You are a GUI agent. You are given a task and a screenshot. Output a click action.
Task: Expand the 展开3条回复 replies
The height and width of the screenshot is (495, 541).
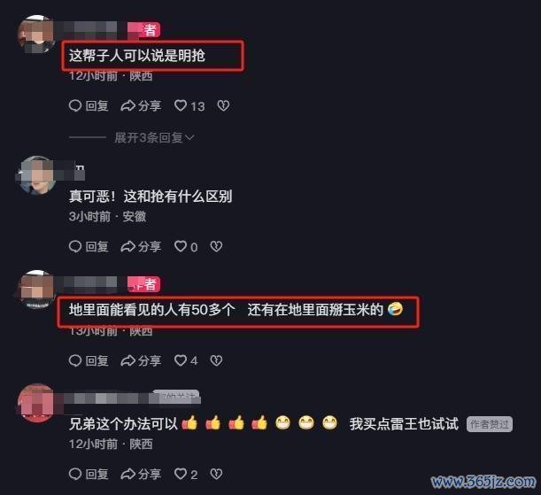tap(154, 137)
